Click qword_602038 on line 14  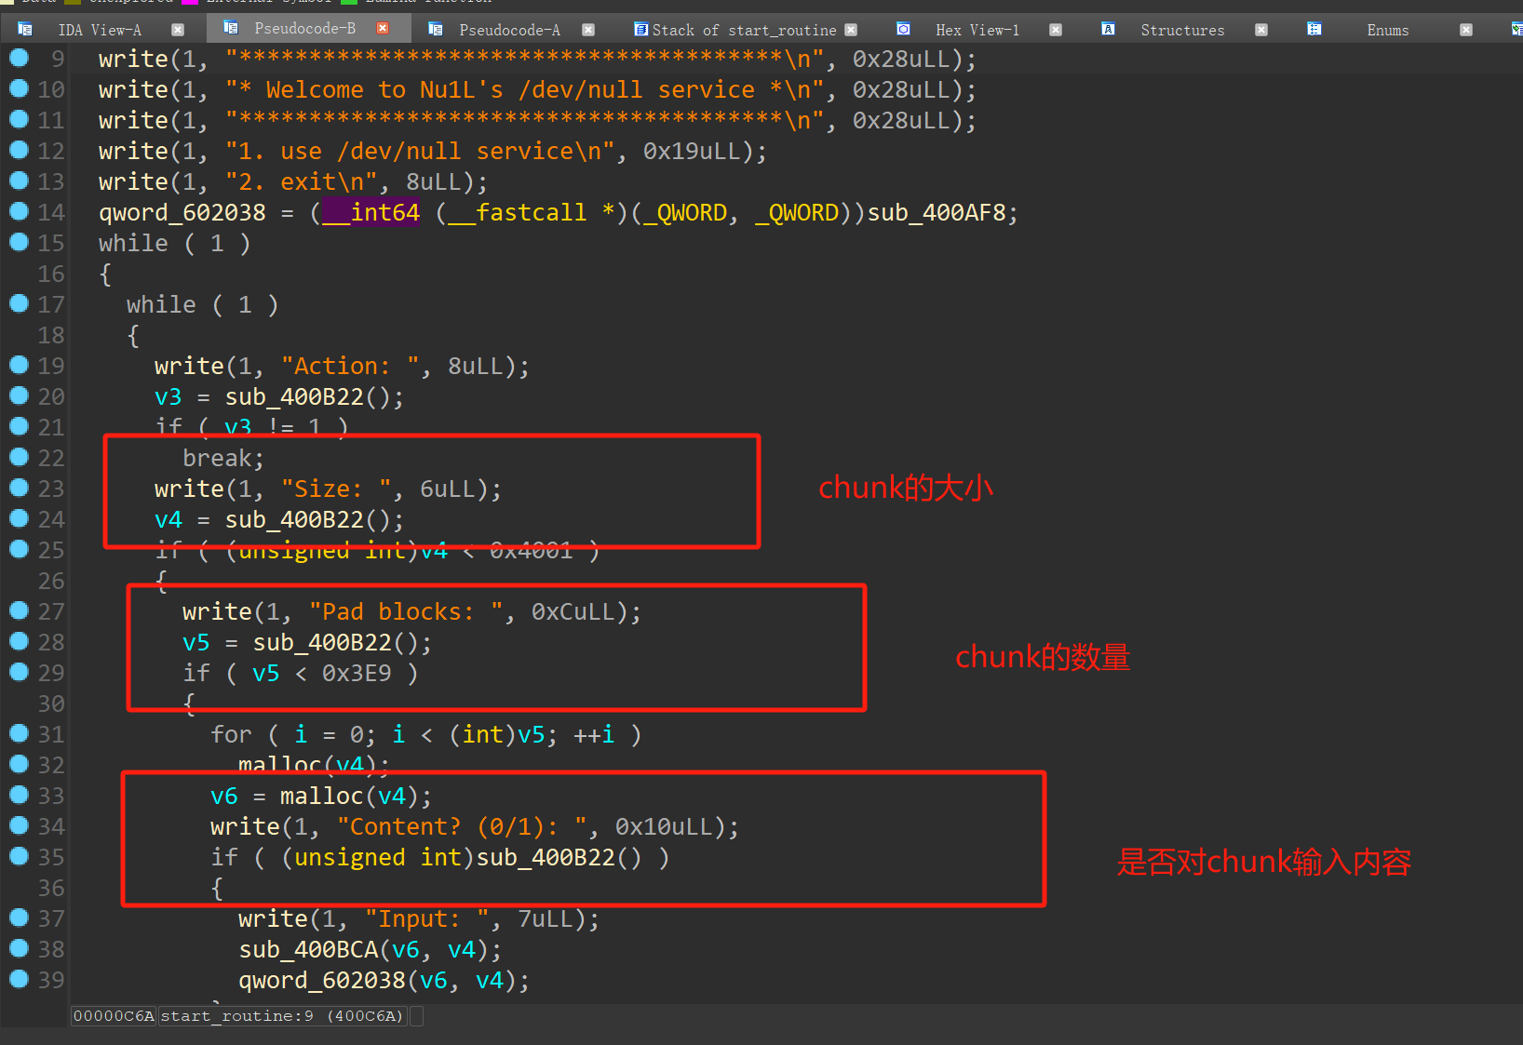[182, 213]
